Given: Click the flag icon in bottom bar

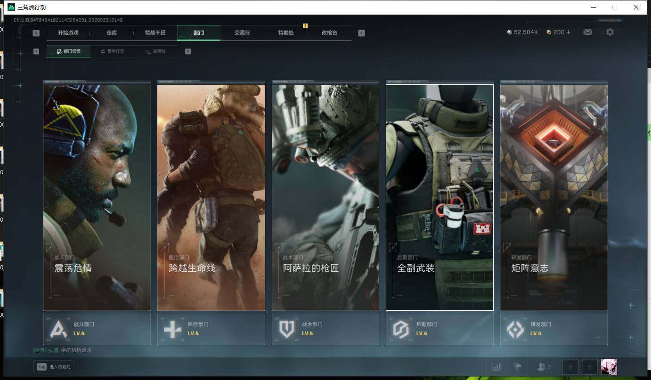Looking at the screenshot, I should (517, 367).
